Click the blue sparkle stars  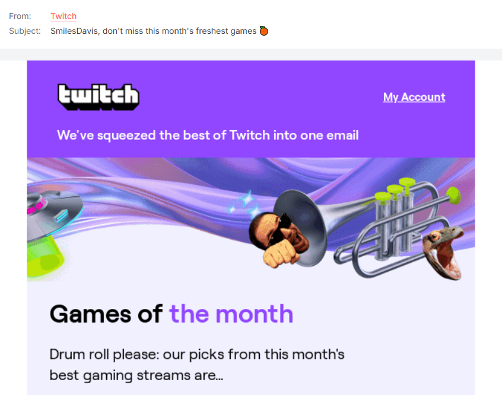tap(242, 205)
